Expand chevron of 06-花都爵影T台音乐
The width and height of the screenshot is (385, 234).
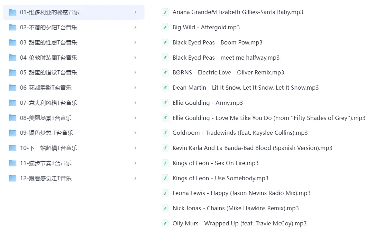click(135, 88)
